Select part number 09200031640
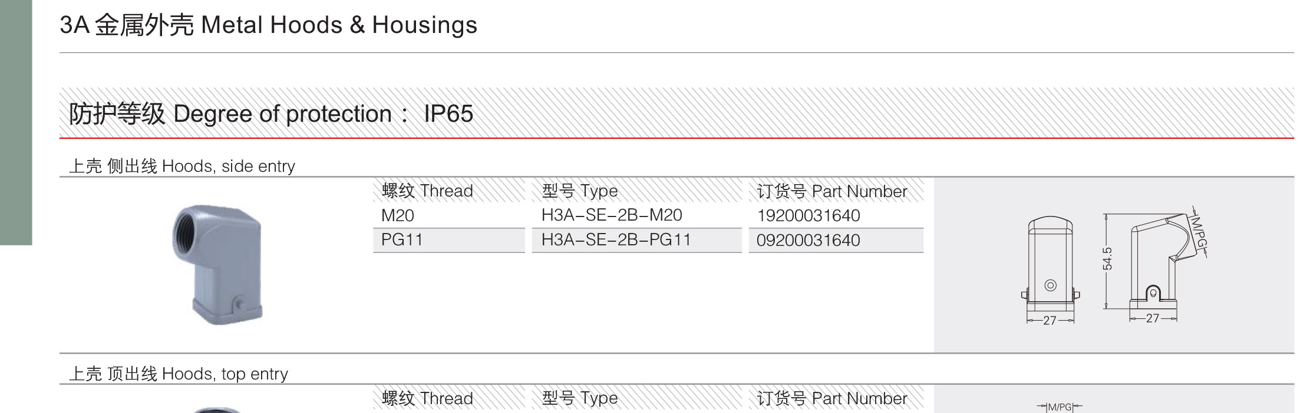This screenshot has width=1307, height=413. tap(808, 241)
